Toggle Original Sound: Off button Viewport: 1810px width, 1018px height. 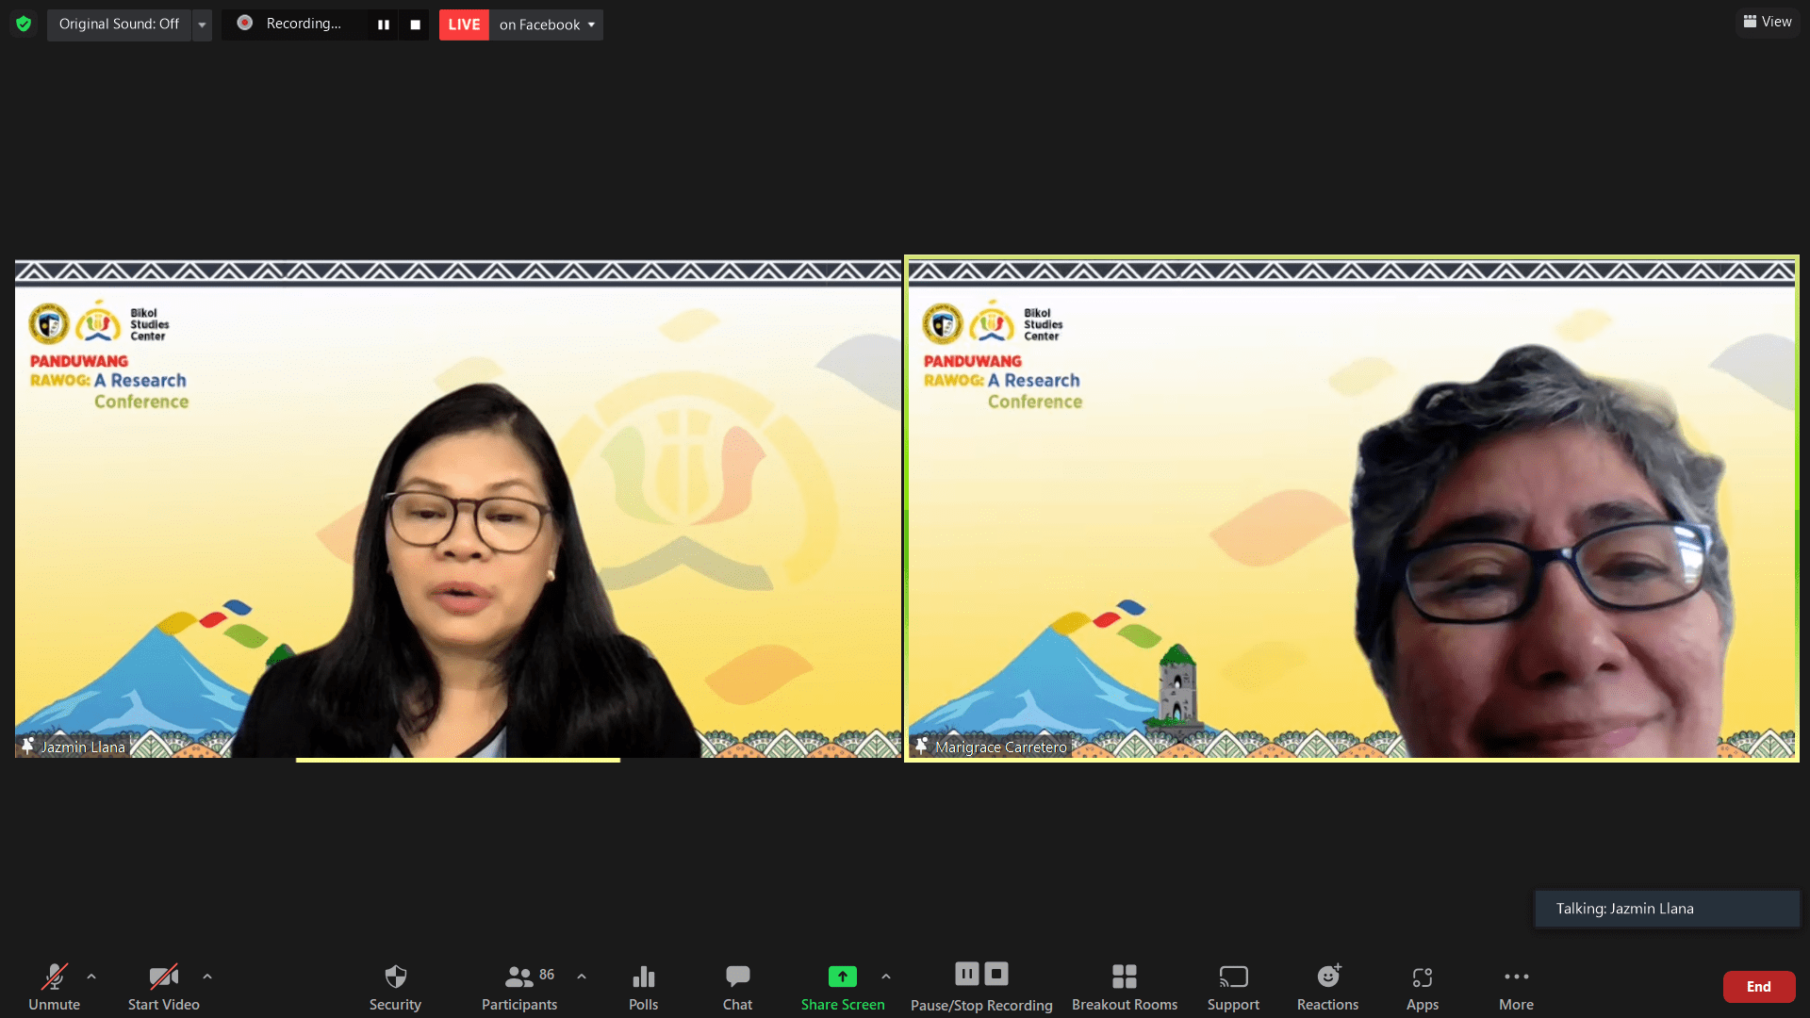click(x=119, y=24)
